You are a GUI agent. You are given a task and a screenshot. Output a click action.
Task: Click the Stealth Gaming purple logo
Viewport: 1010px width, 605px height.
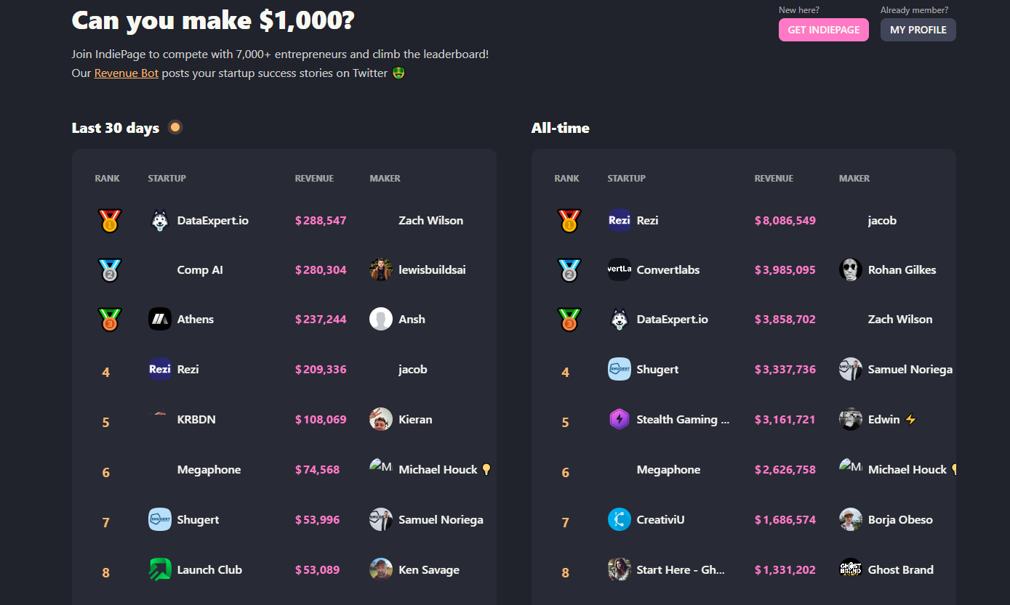tap(619, 418)
